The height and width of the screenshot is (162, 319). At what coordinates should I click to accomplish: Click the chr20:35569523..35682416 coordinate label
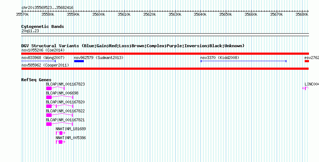[x=47, y=8]
